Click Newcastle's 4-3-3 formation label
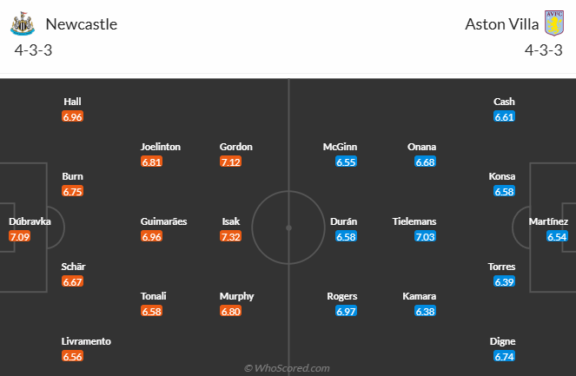Image resolution: width=576 pixels, height=376 pixels. click(33, 50)
